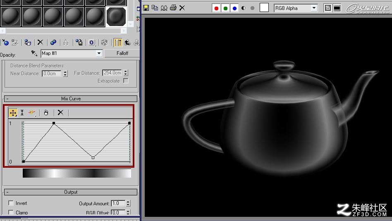Toggle UI icon next to overlays
This screenshot has height=221, width=392.
tap(337, 8)
